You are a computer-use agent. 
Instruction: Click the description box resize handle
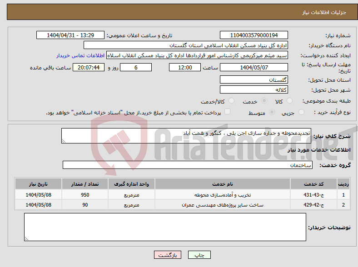point(64,141)
